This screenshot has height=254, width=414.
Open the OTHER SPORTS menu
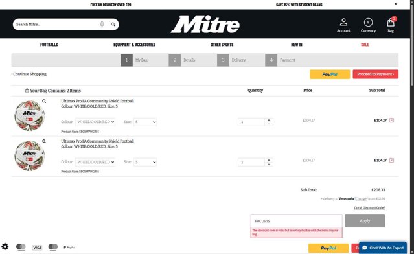222,45
